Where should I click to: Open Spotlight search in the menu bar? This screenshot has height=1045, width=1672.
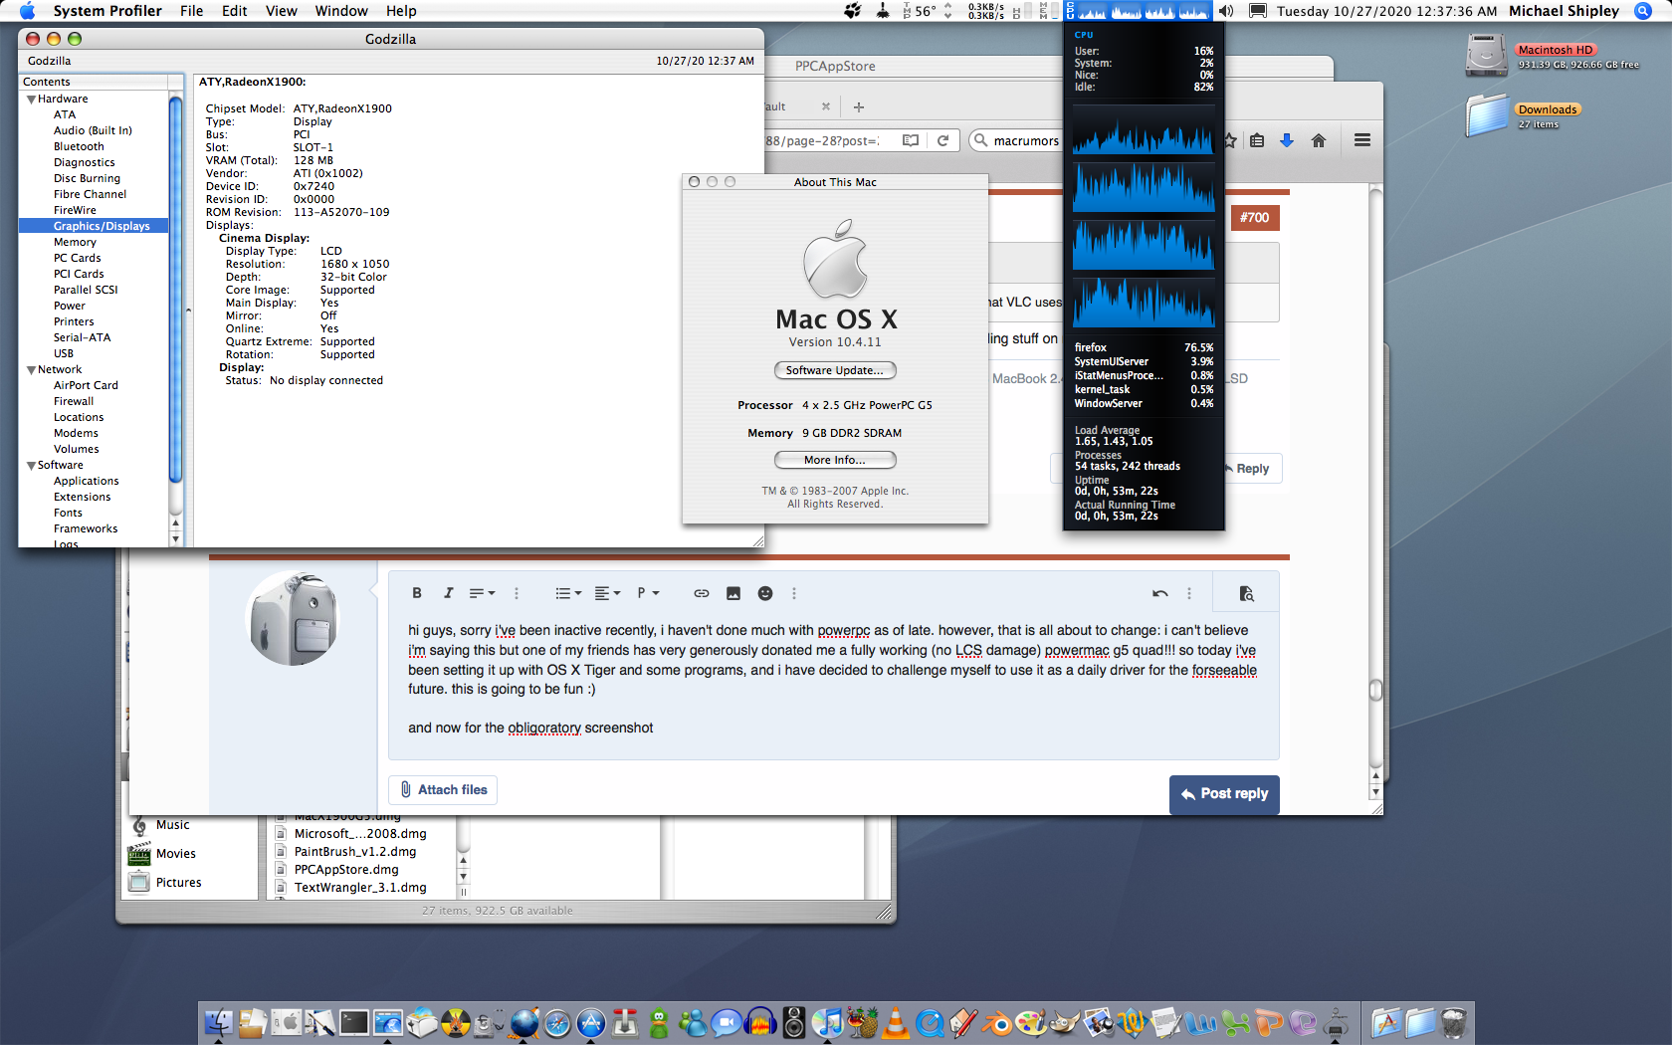[1643, 11]
